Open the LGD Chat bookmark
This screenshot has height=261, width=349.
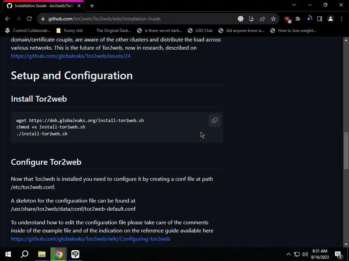tap(200, 31)
